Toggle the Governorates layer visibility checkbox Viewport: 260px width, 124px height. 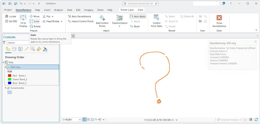click(x=8, y=88)
